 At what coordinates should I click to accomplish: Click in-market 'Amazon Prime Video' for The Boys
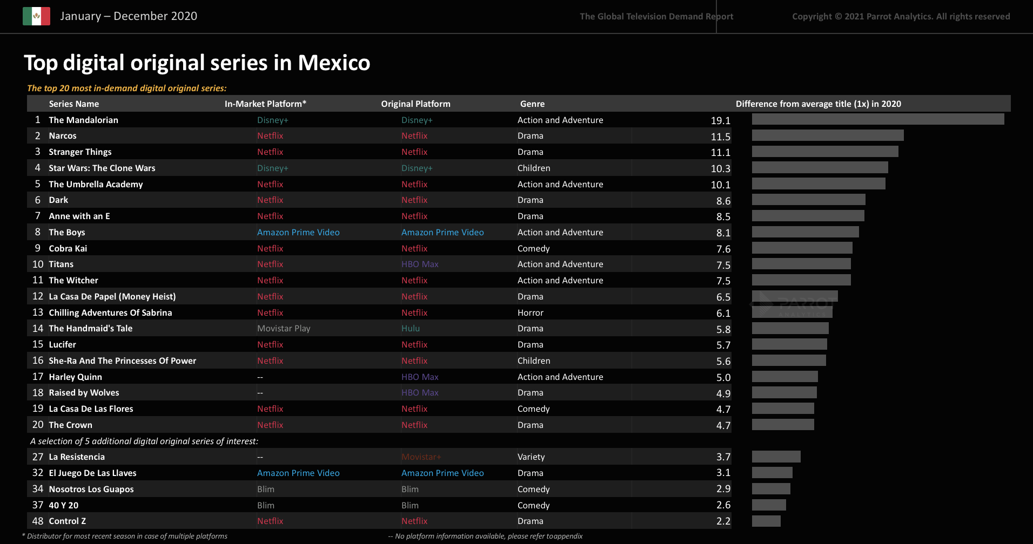click(298, 232)
